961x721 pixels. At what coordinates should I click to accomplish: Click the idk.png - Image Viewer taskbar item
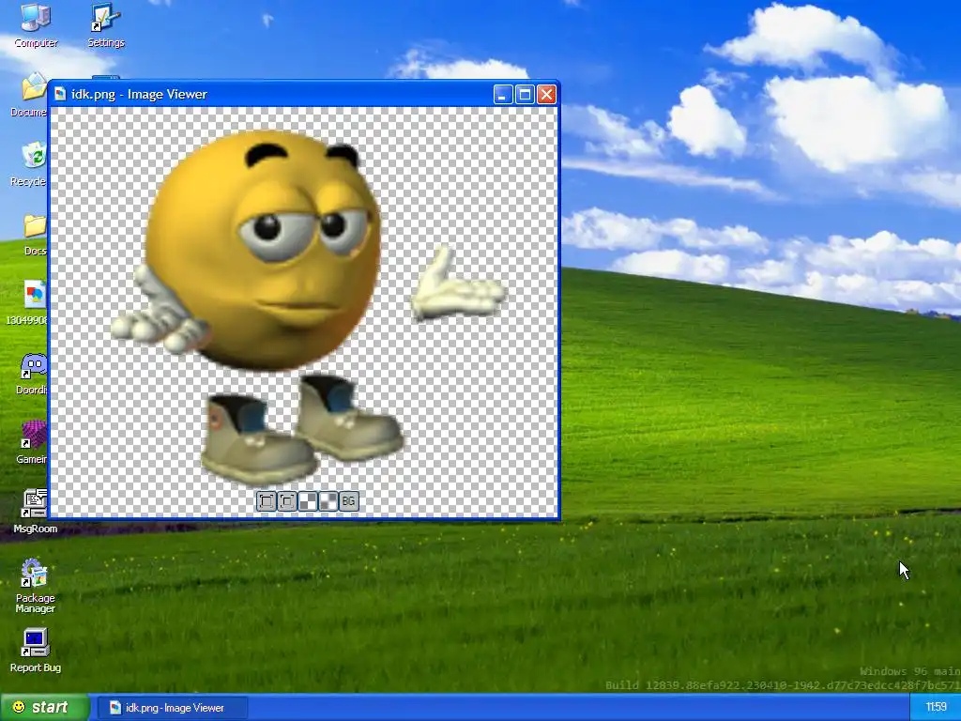click(173, 708)
